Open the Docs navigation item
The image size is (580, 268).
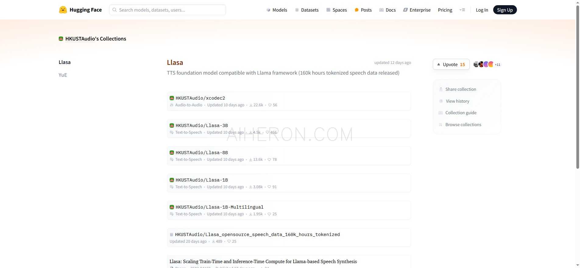[387, 10]
